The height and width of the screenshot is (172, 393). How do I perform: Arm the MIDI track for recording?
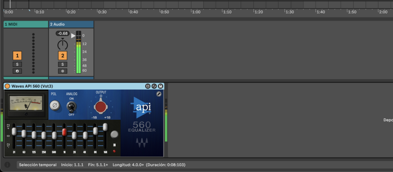(17, 71)
